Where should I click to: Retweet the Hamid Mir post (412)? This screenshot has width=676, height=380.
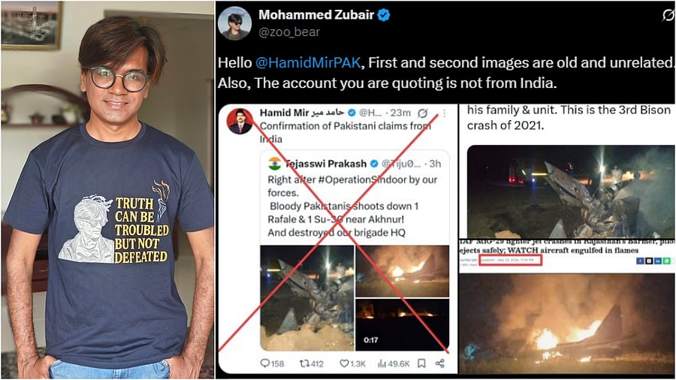click(311, 363)
